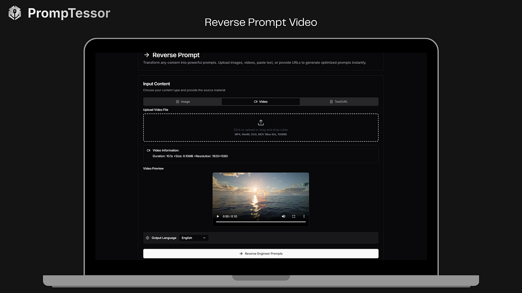The width and height of the screenshot is (522, 293).
Task: Click the upload icon in the drop zone
Action: (x=261, y=123)
